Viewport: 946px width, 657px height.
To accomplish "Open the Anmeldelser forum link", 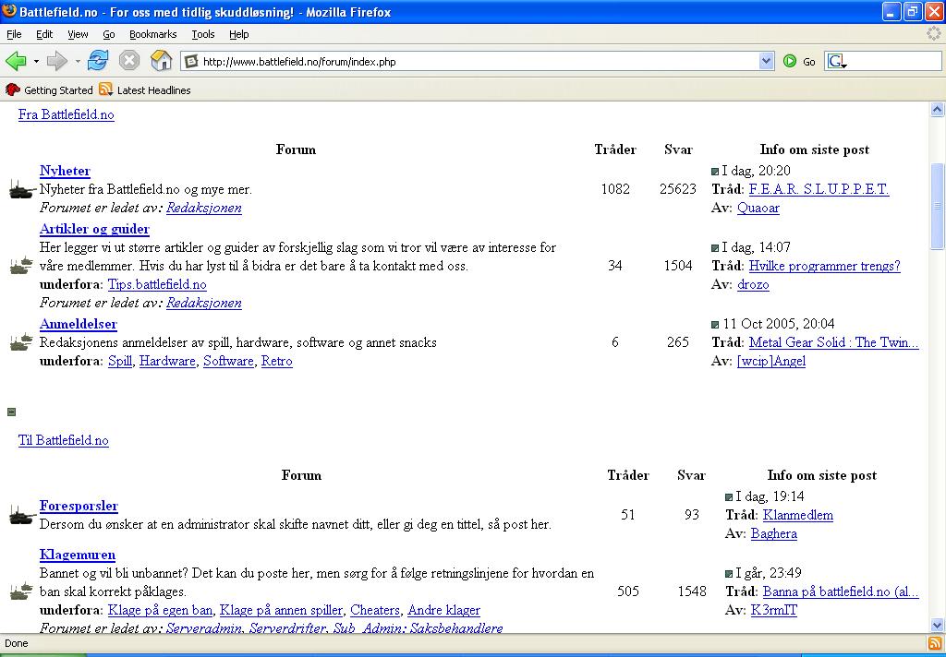I will pos(78,324).
